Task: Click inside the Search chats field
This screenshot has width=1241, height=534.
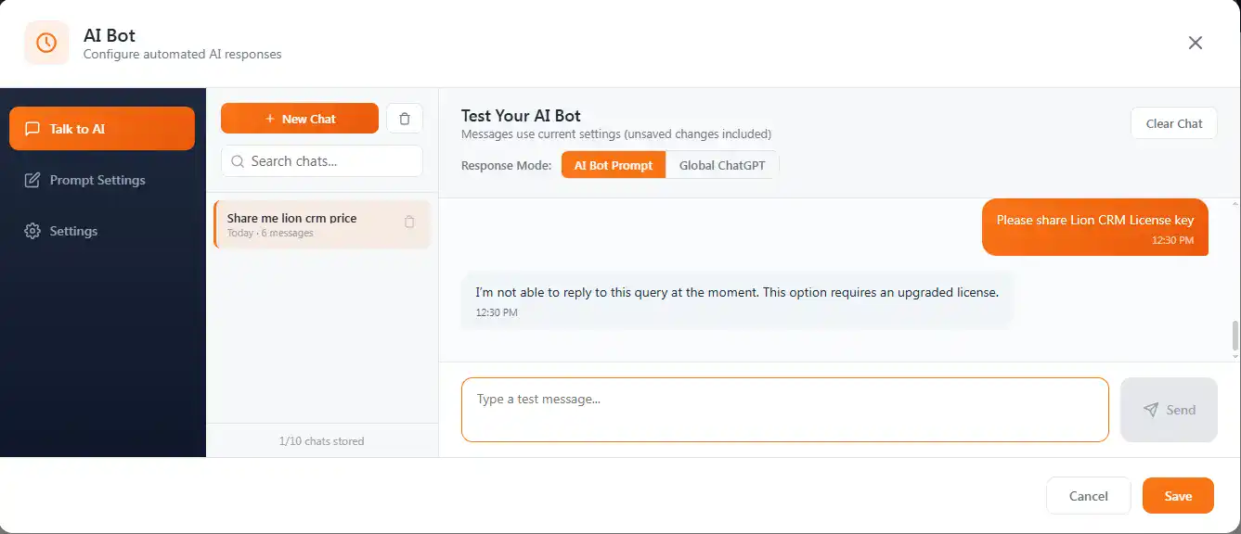Action: tap(320, 160)
